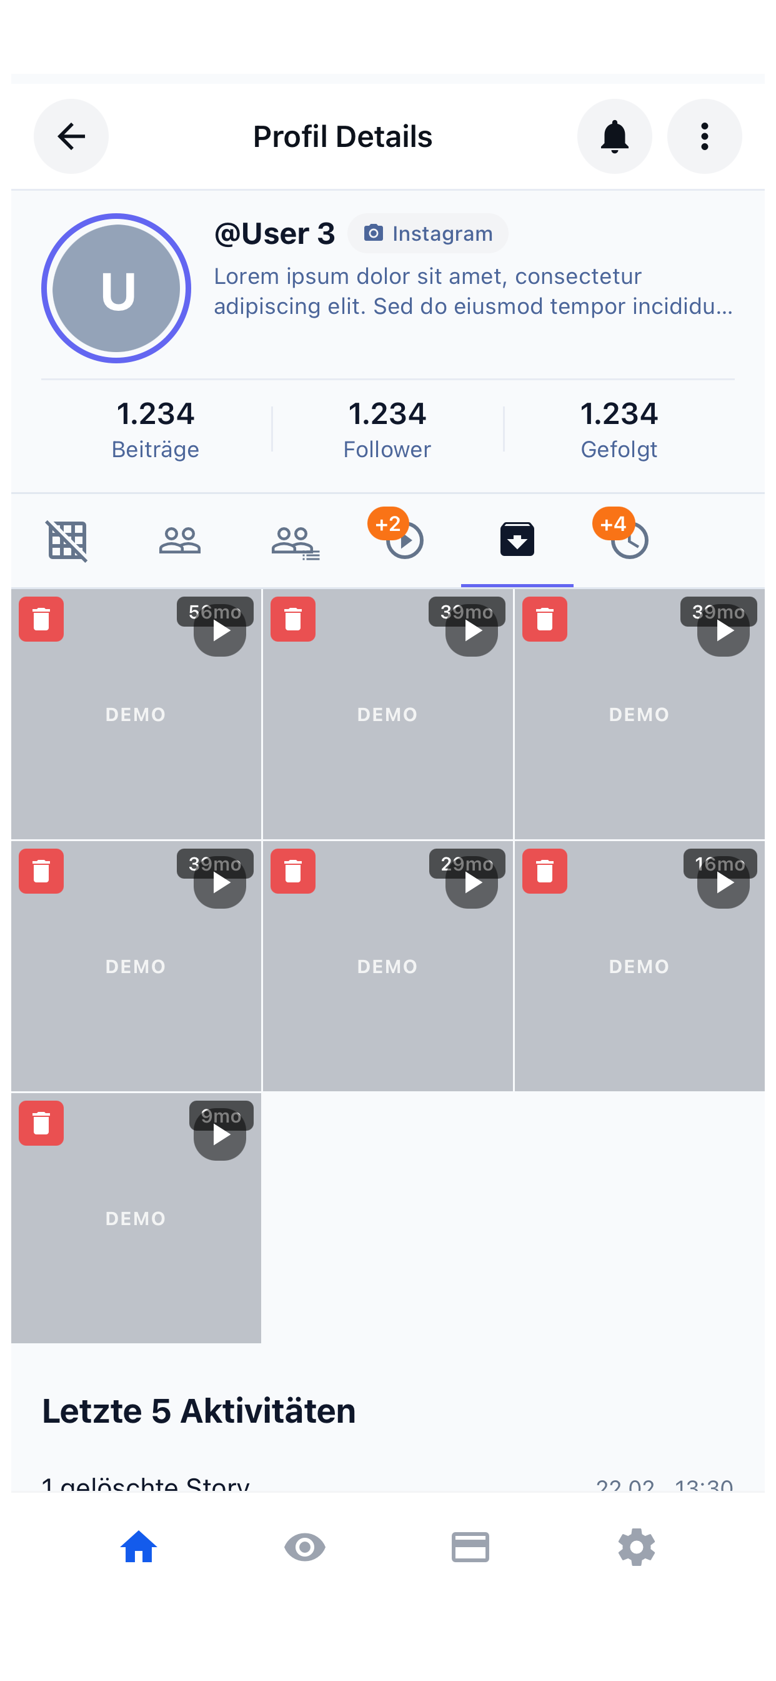Tap the eye monitoring icon in bottom navigation
The image size is (776, 1681).
(304, 1547)
